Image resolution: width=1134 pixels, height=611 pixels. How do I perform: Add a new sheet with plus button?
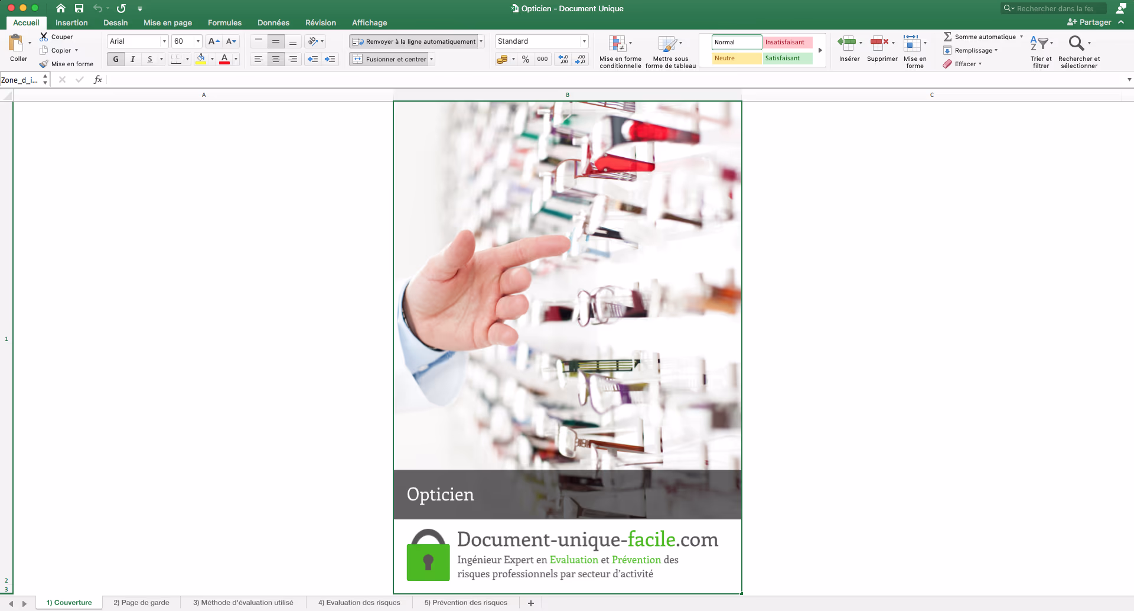(531, 603)
